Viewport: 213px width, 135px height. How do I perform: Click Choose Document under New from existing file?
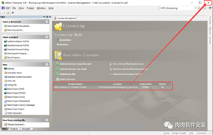14,124
